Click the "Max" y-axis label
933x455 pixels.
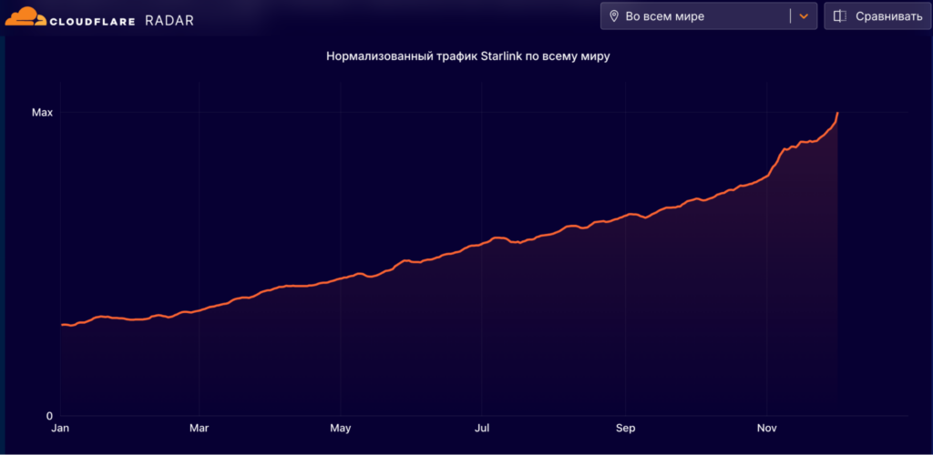(42, 112)
